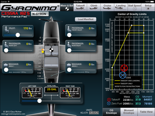155x116 pixels.
Task: Click the front right passenger seat icon
Action: tap(69, 29)
